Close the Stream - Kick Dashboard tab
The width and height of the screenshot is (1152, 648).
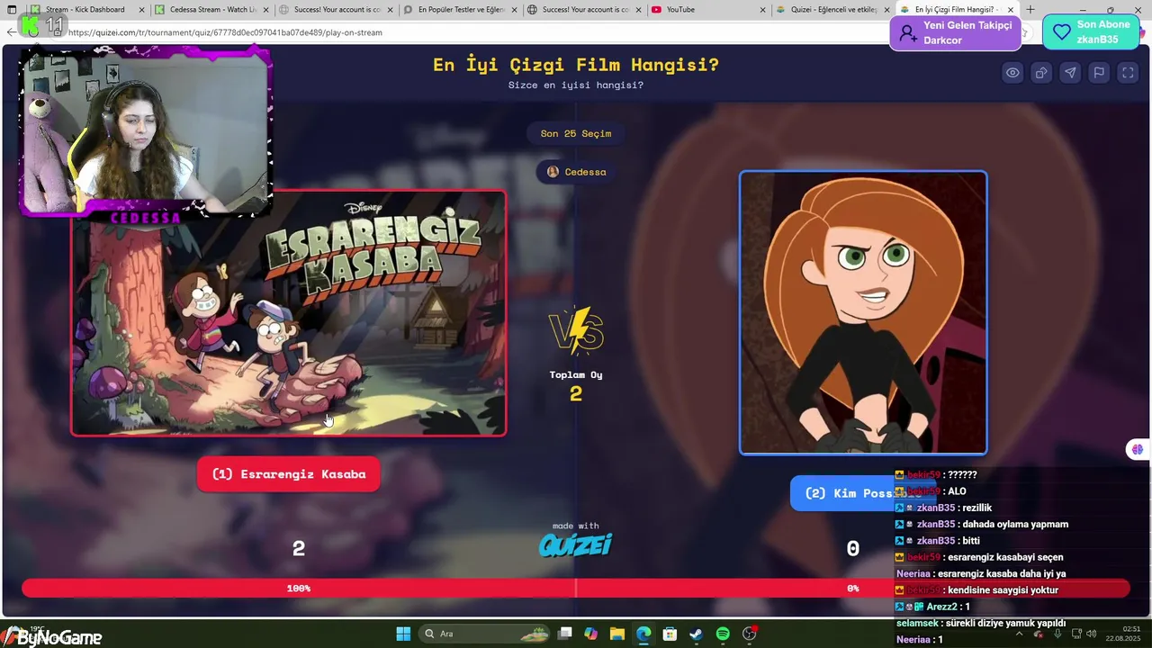[x=142, y=10]
